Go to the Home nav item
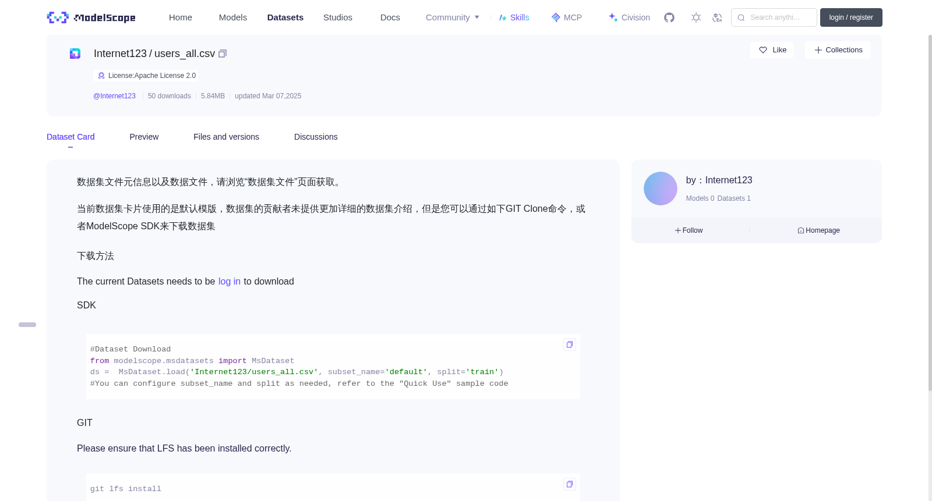The height and width of the screenshot is (501, 932). pyautogui.click(x=181, y=17)
